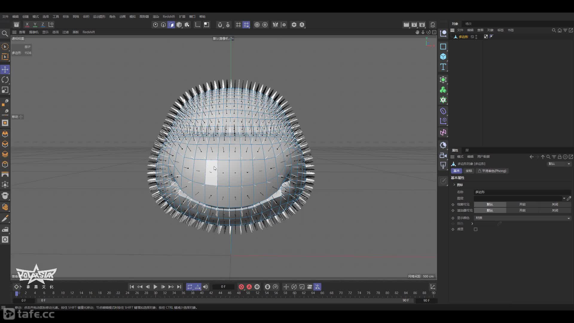This screenshot has height=323, width=574.
Task: Click the Rectangle spline icon
Action: point(443,46)
